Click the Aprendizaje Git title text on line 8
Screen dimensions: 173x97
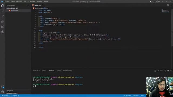pos(52,25)
